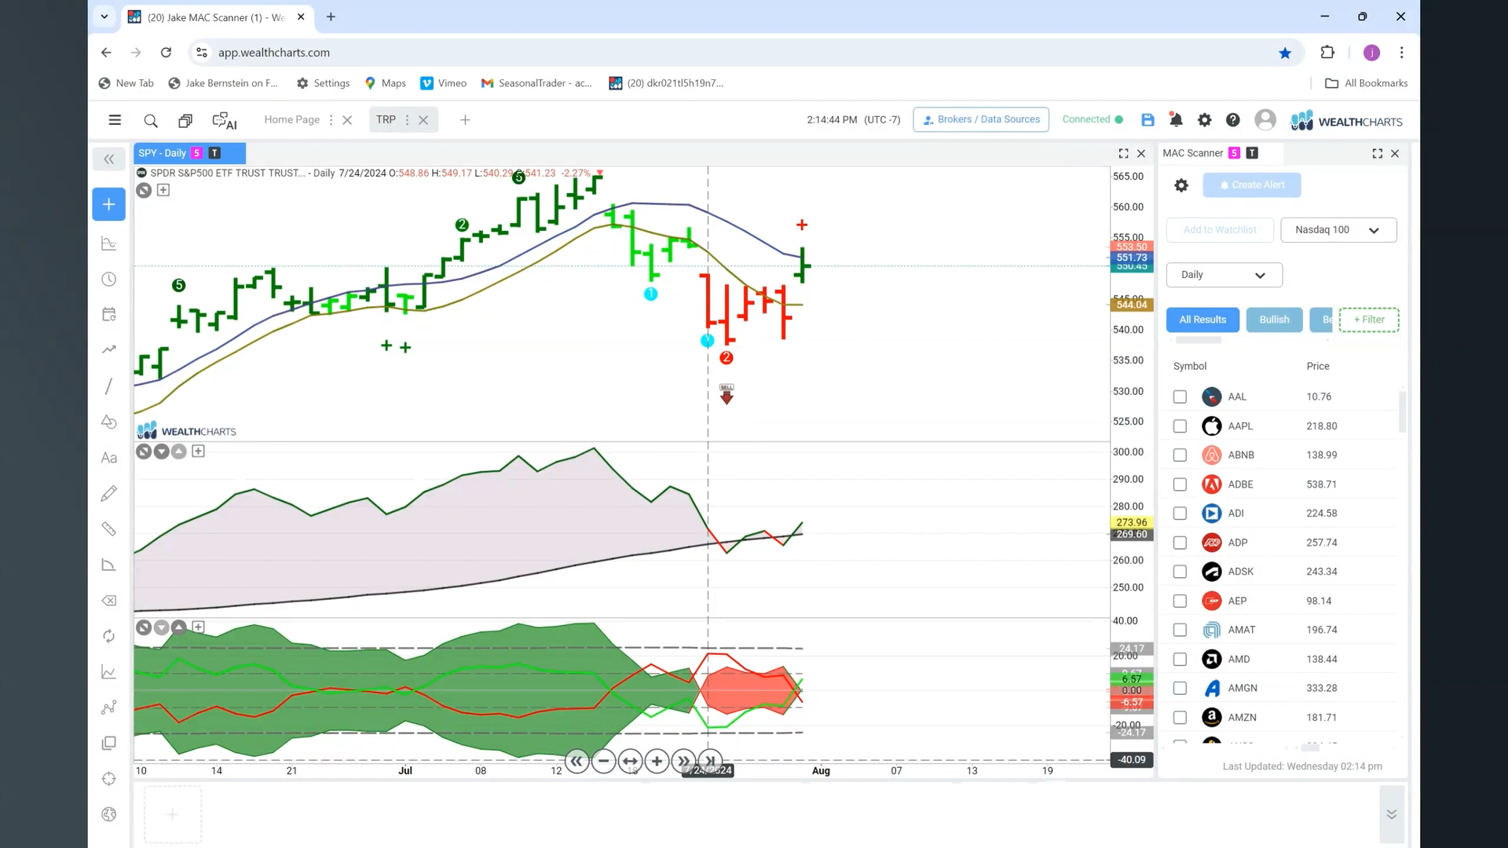Expand the bottom panel double chevron

click(x=1391, y=814)
